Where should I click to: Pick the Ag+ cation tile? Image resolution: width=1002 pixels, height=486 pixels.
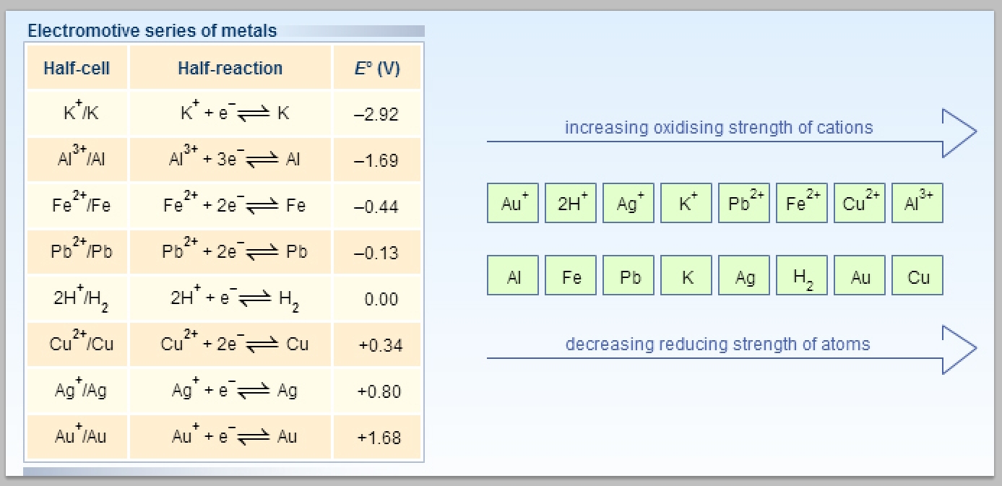pos(628,203)
